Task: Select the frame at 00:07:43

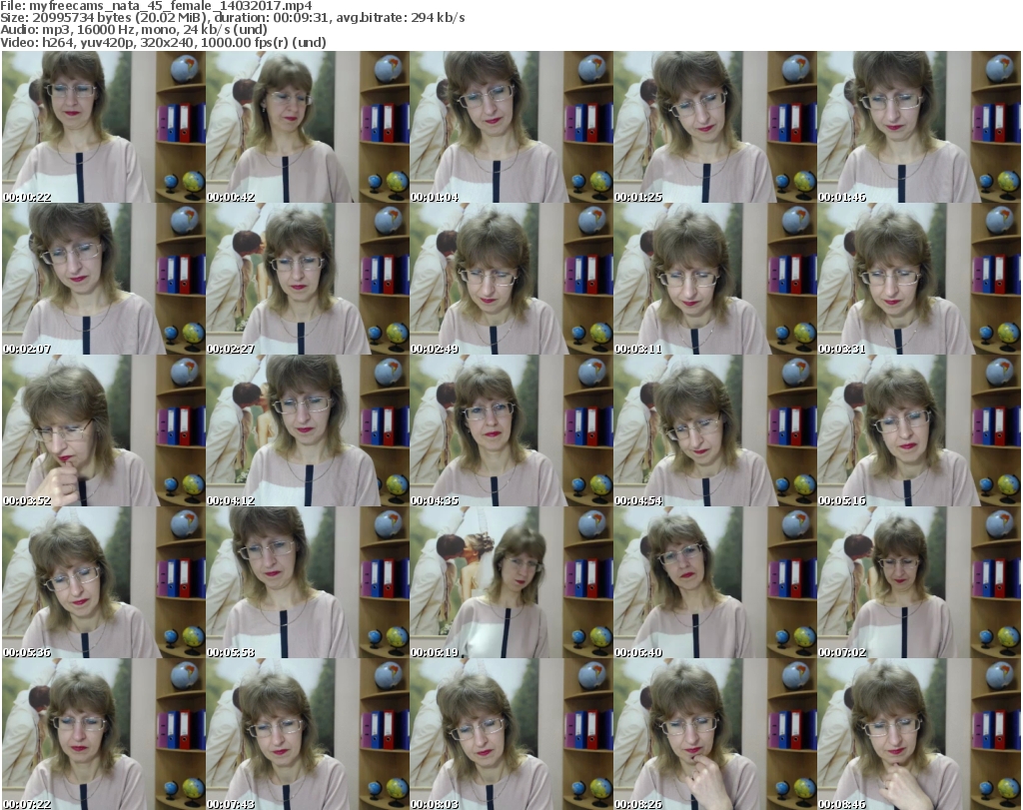Action: 308,734
